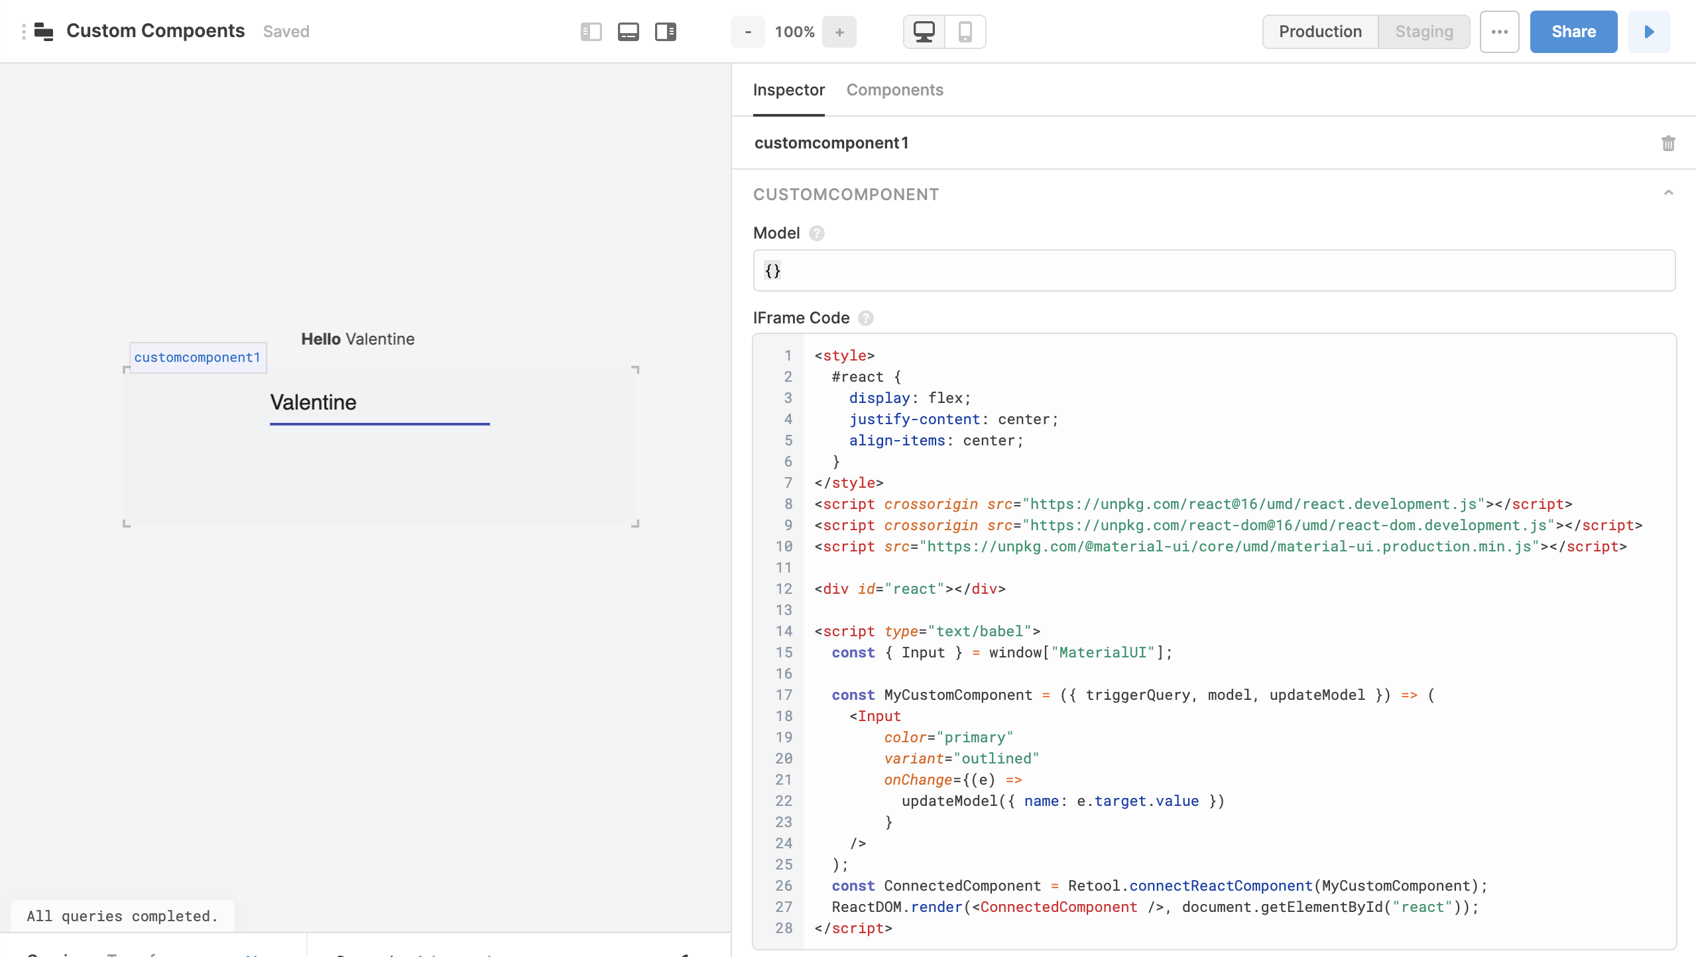Select the Production environment
This screenshot has height=957, width=1696.
tap(1320, 32)
